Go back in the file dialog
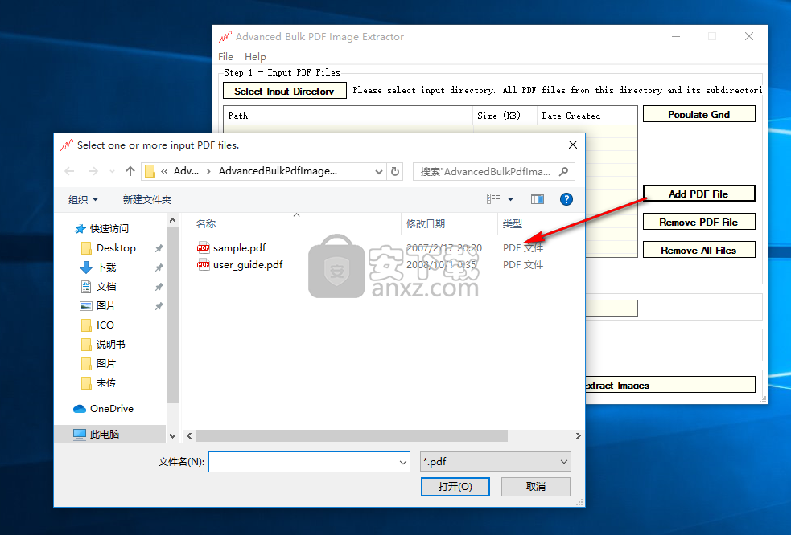 (70, 171)
